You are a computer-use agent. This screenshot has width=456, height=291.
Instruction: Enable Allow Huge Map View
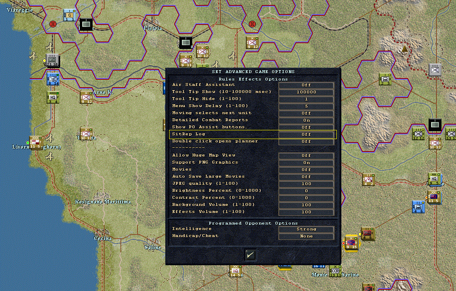(306, 156)
